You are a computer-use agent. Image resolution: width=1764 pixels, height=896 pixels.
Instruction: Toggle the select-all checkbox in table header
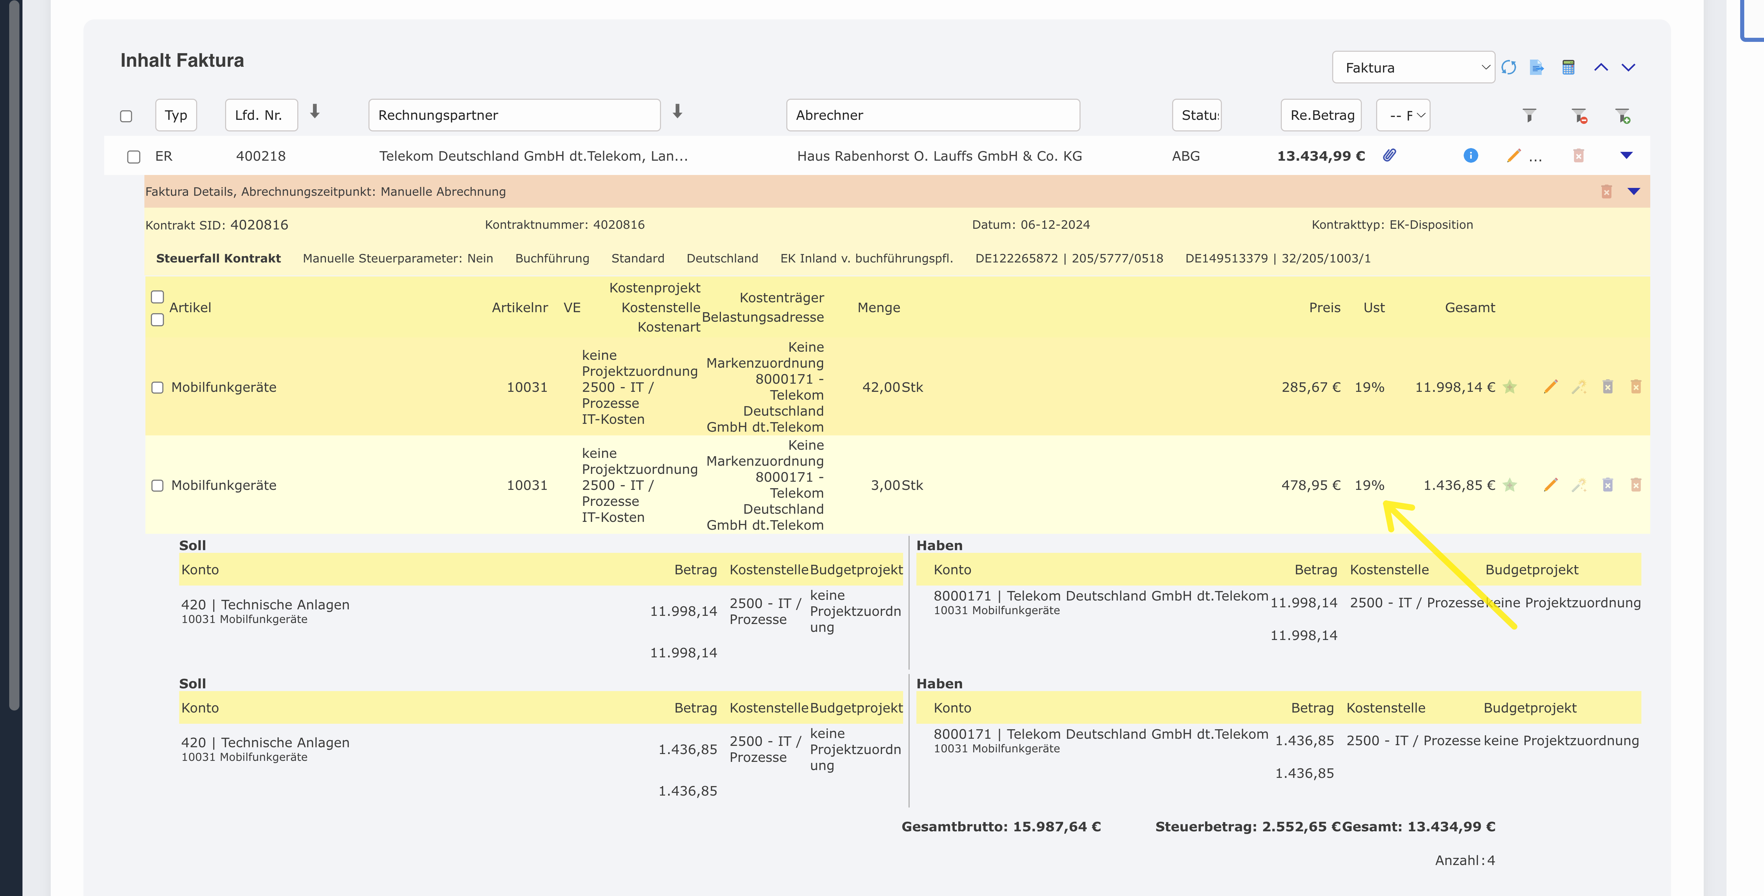(126, 116)
